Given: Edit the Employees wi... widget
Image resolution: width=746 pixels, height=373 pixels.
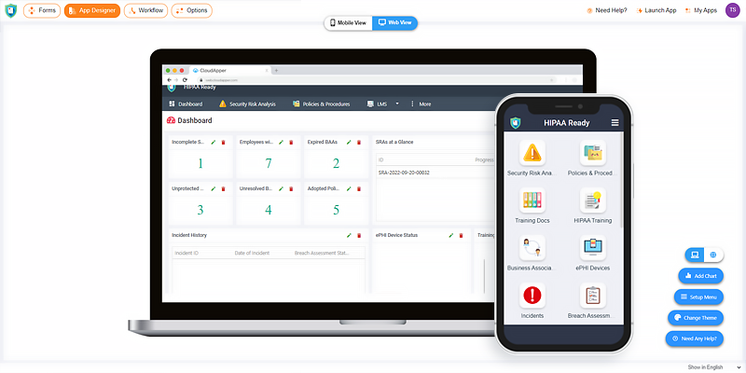Looking at the screenshot, I should (x=282, y=143).
